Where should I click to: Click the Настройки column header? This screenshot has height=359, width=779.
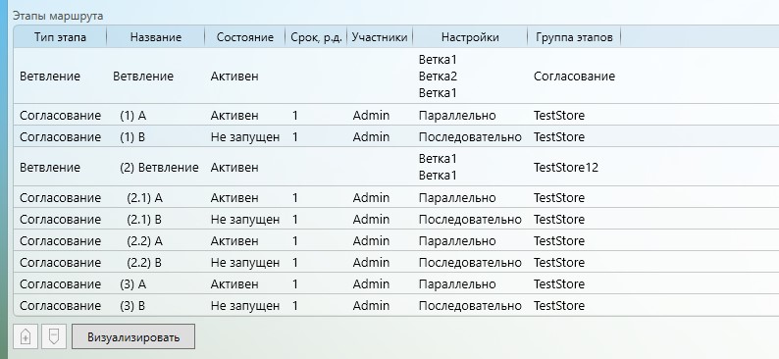click(x=470, y=37)
